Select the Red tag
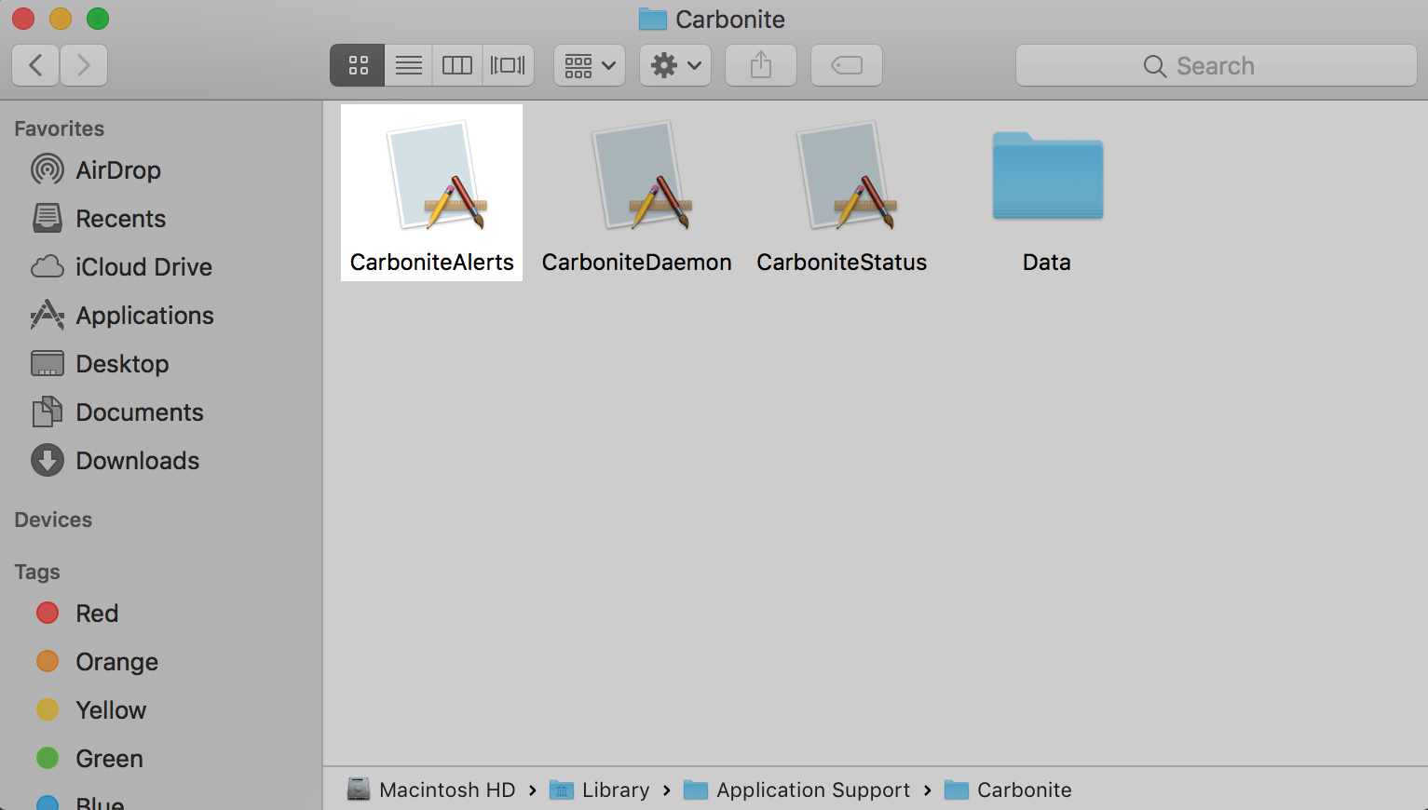The height and width of the screenshot is (810, 1428). click(x=96, y=614)
